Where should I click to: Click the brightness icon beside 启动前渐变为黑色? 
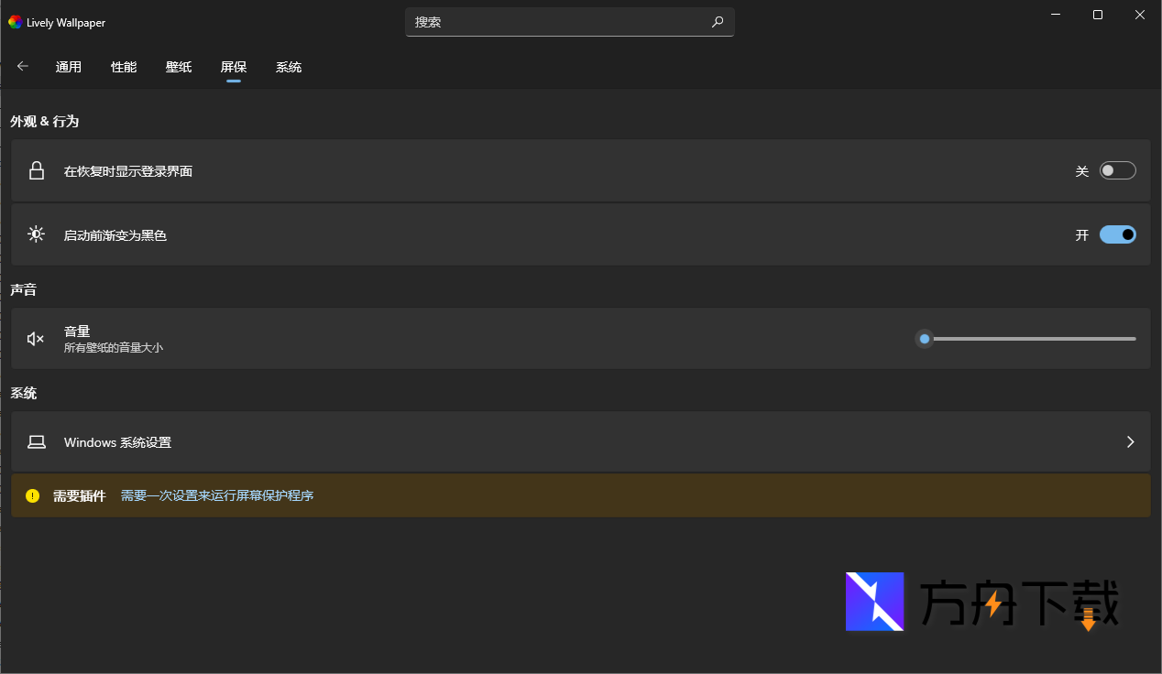pos(37,234)
